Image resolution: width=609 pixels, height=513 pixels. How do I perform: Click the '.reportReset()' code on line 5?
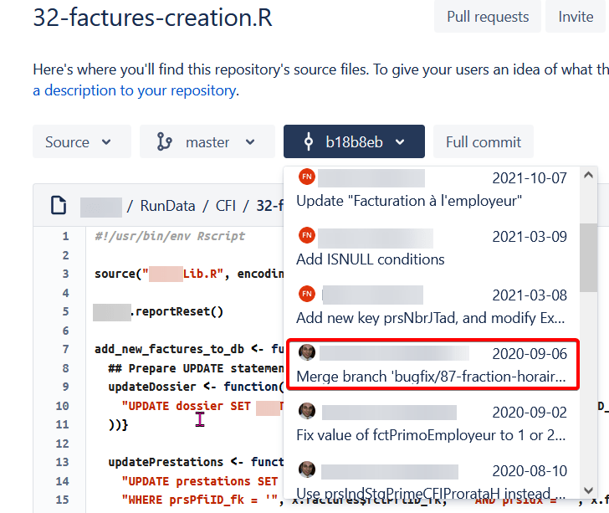click(177, 311)
